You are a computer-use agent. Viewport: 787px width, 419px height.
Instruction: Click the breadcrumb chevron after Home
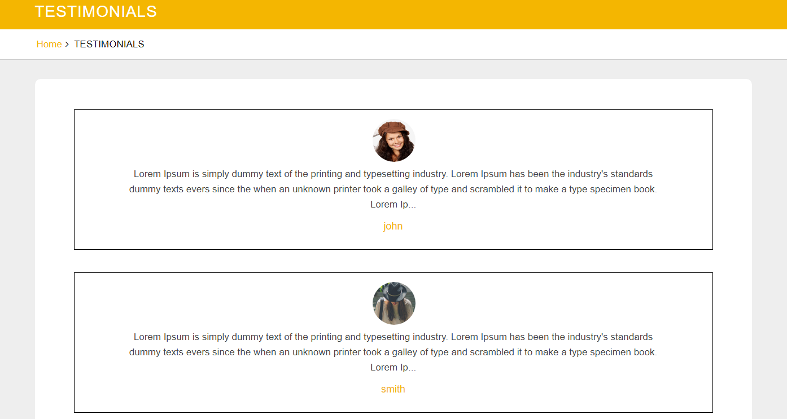pyautogui.click(x=67, y=44)
